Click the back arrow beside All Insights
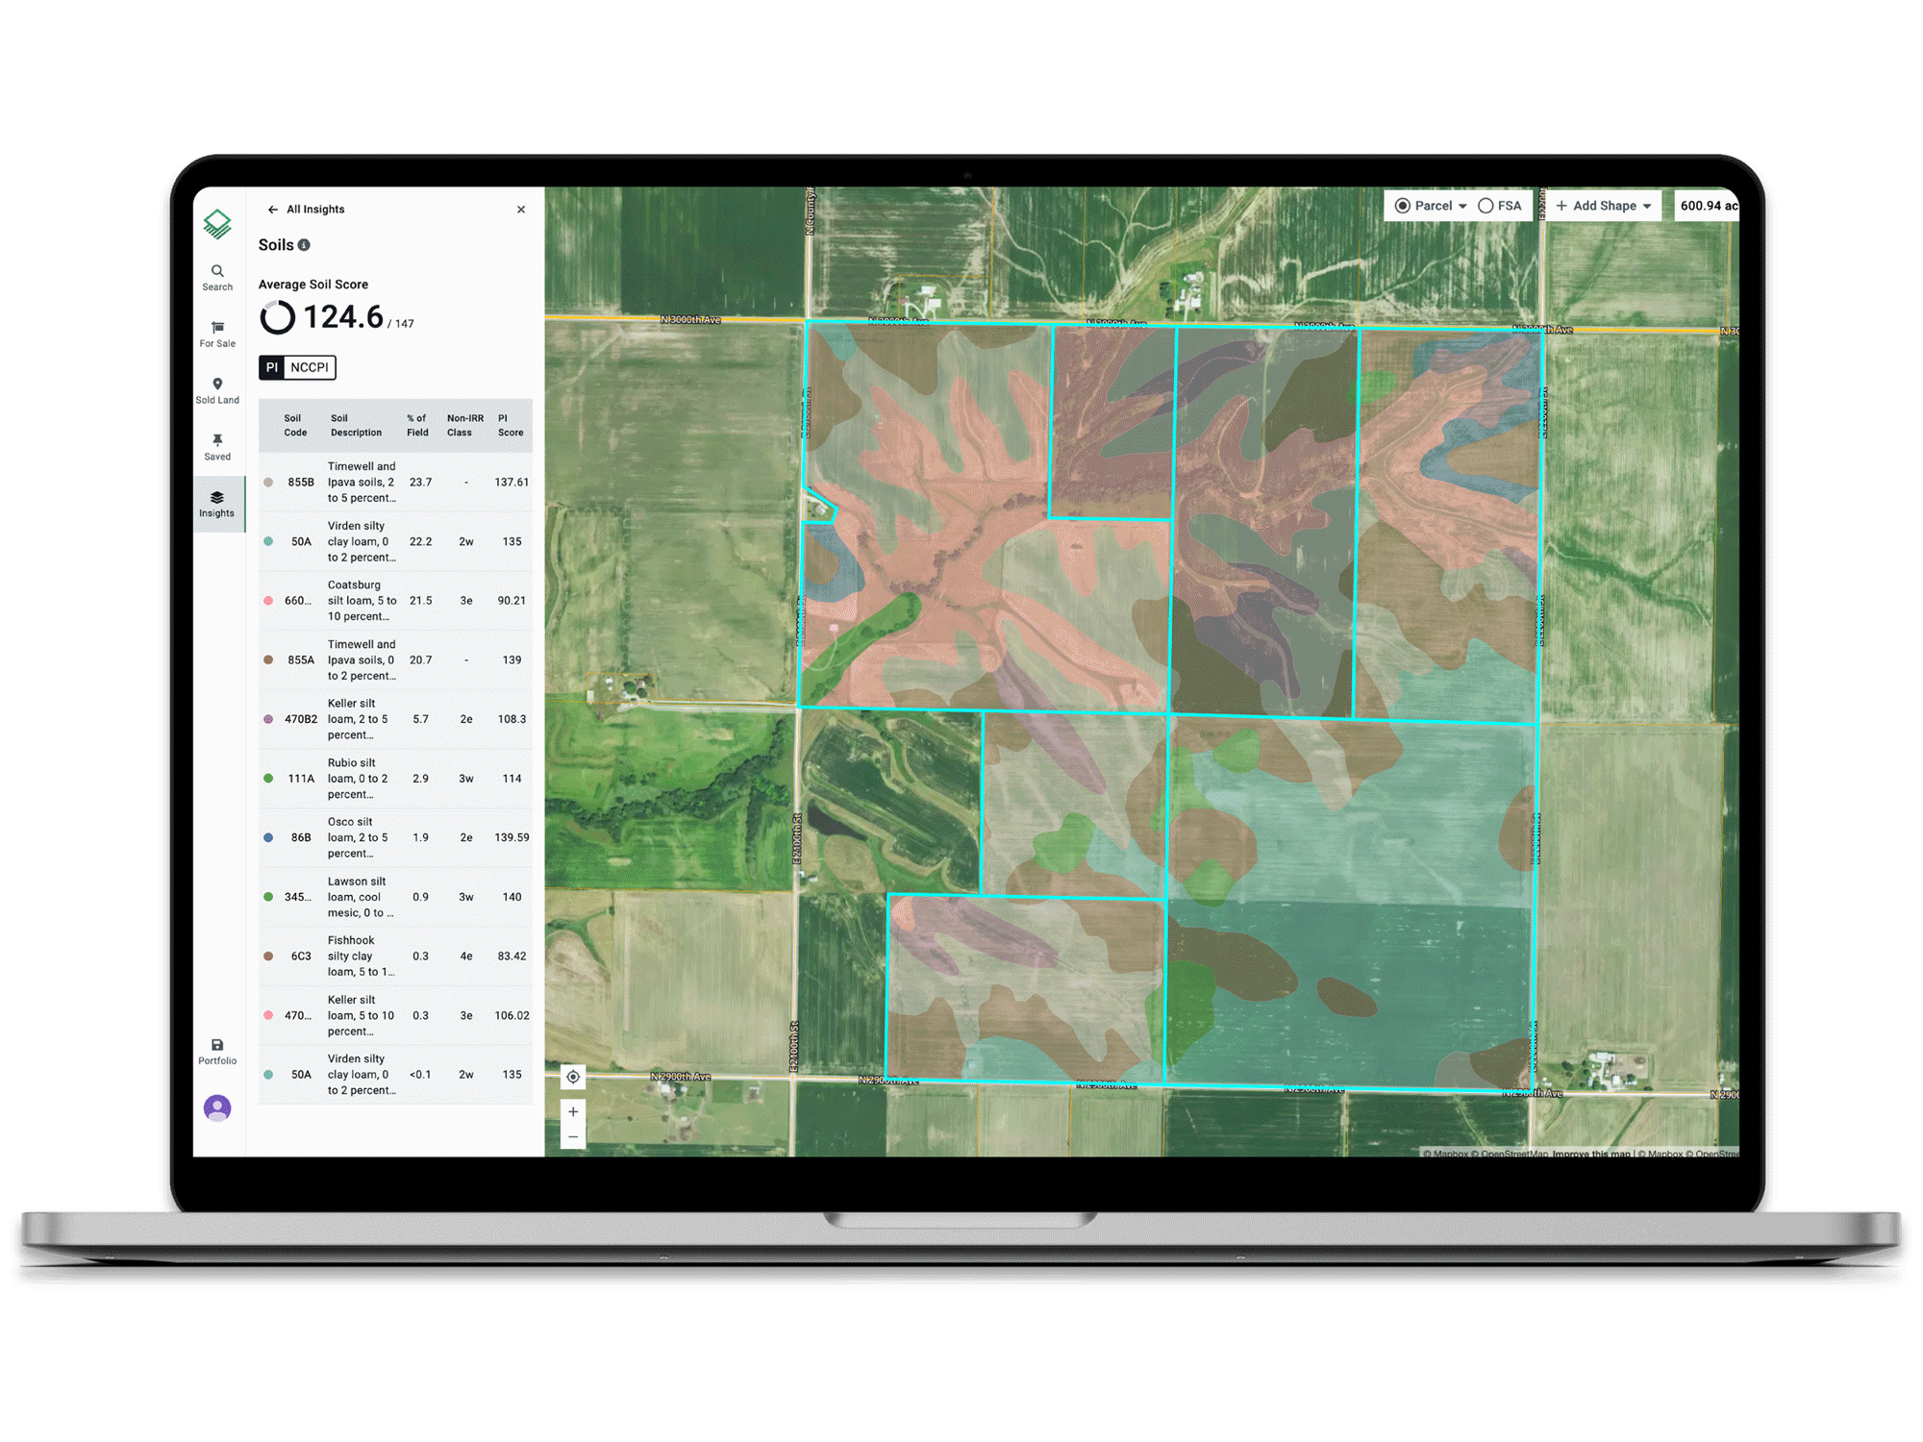 (273, 210)
